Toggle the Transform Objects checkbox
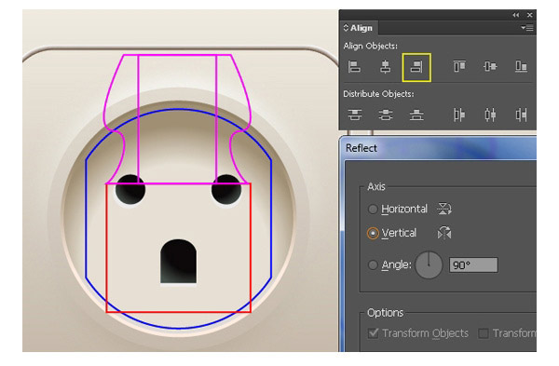559x366 pixels. pyautogui.click(x=374, y=333)
